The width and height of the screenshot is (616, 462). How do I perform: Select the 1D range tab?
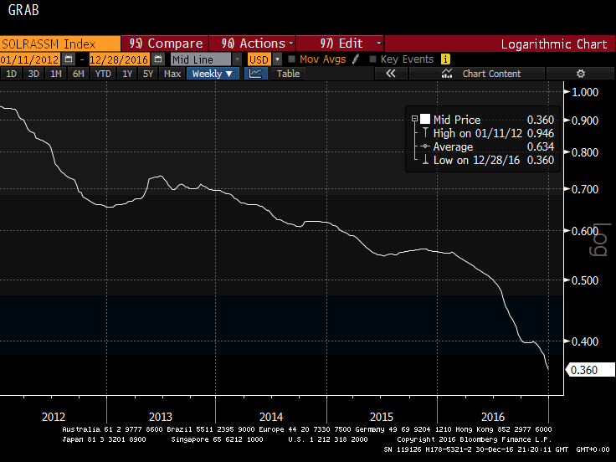pos(12,74)
